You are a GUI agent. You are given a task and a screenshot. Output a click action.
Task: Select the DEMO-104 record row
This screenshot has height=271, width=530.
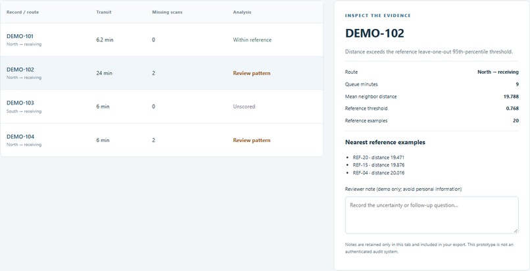(162, 140)
